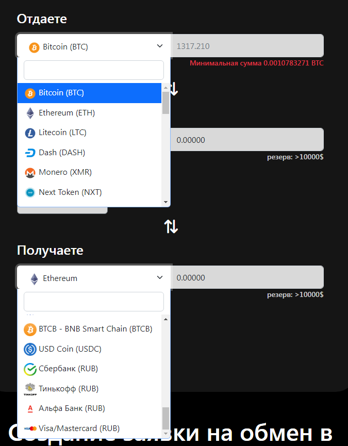Click the Сбербанк green checkmark icon
Screen dimensions: 348x446
[30, 369]
